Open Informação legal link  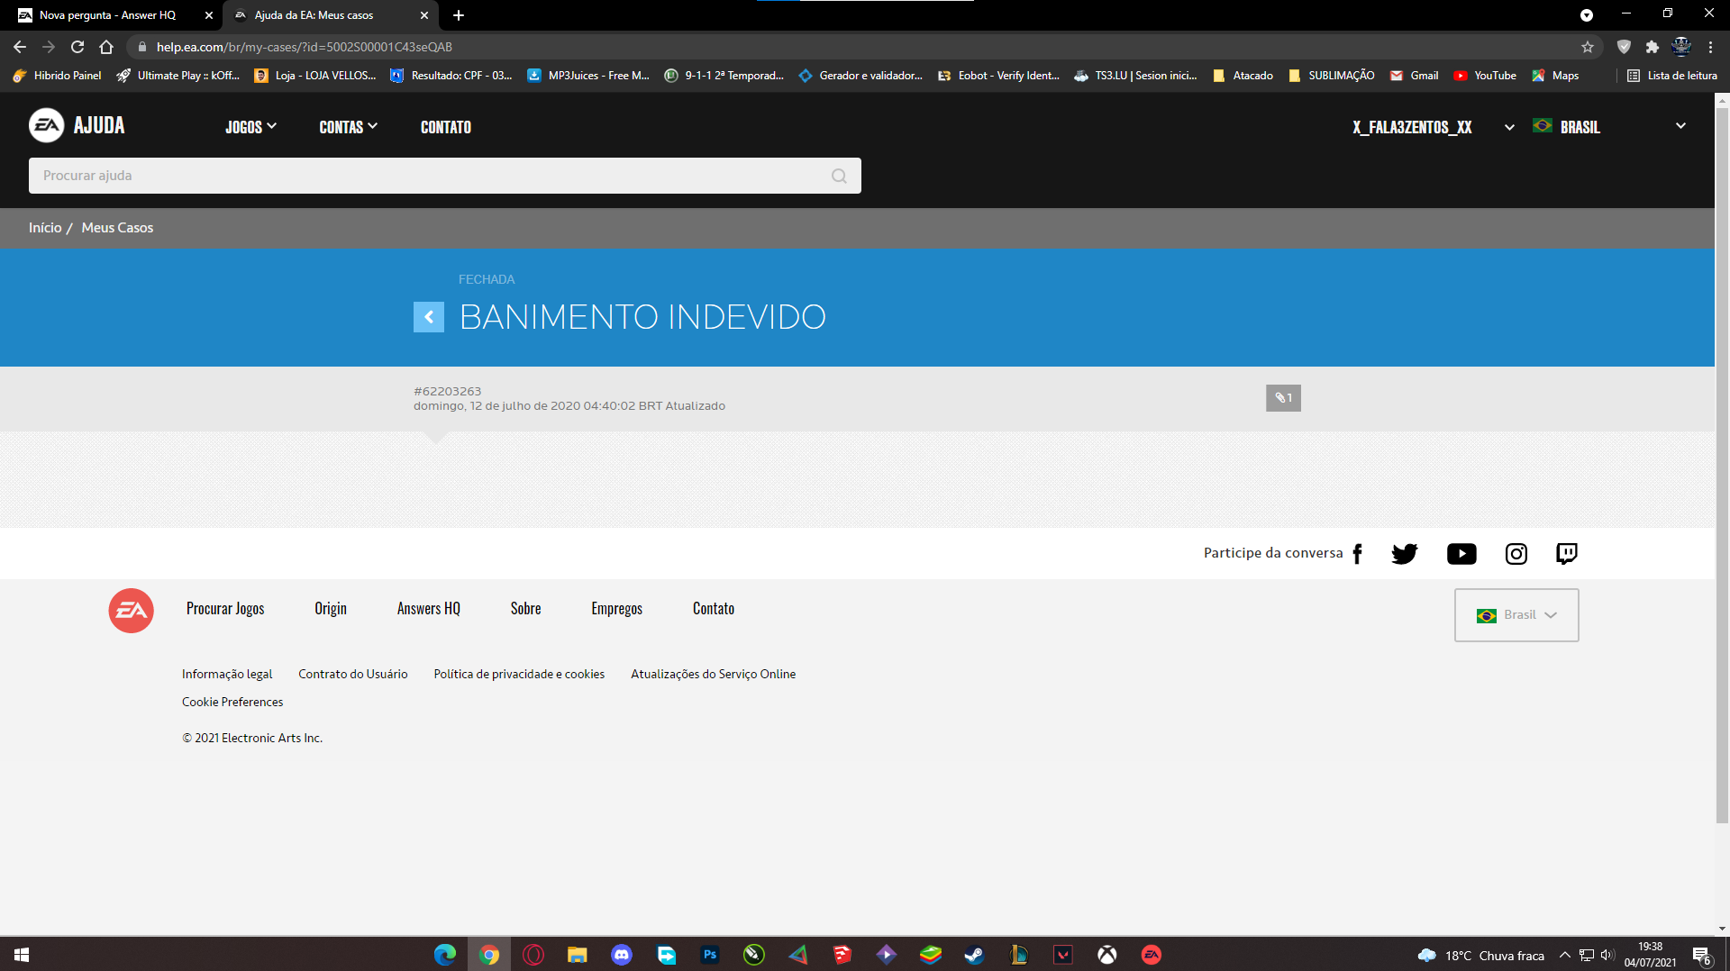[227, 675]
